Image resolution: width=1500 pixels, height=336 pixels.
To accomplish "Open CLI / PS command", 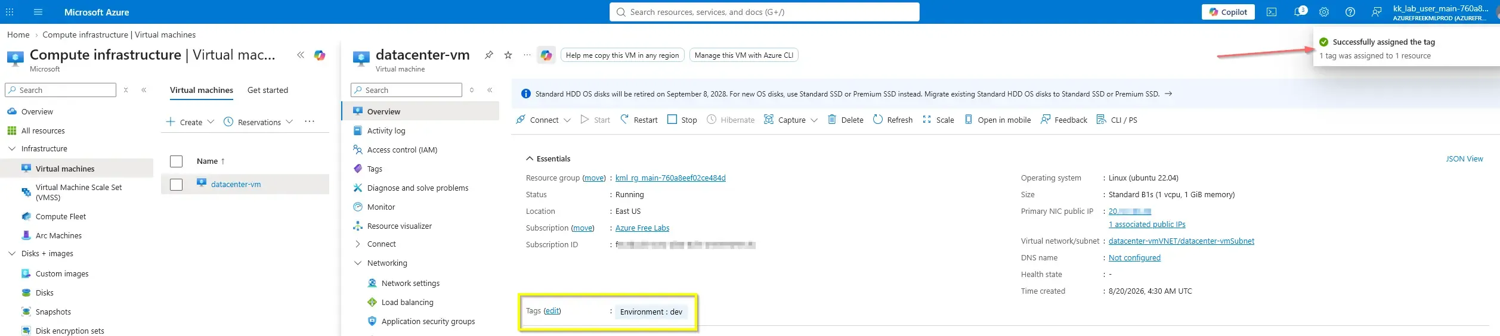I will (1117, 120).
